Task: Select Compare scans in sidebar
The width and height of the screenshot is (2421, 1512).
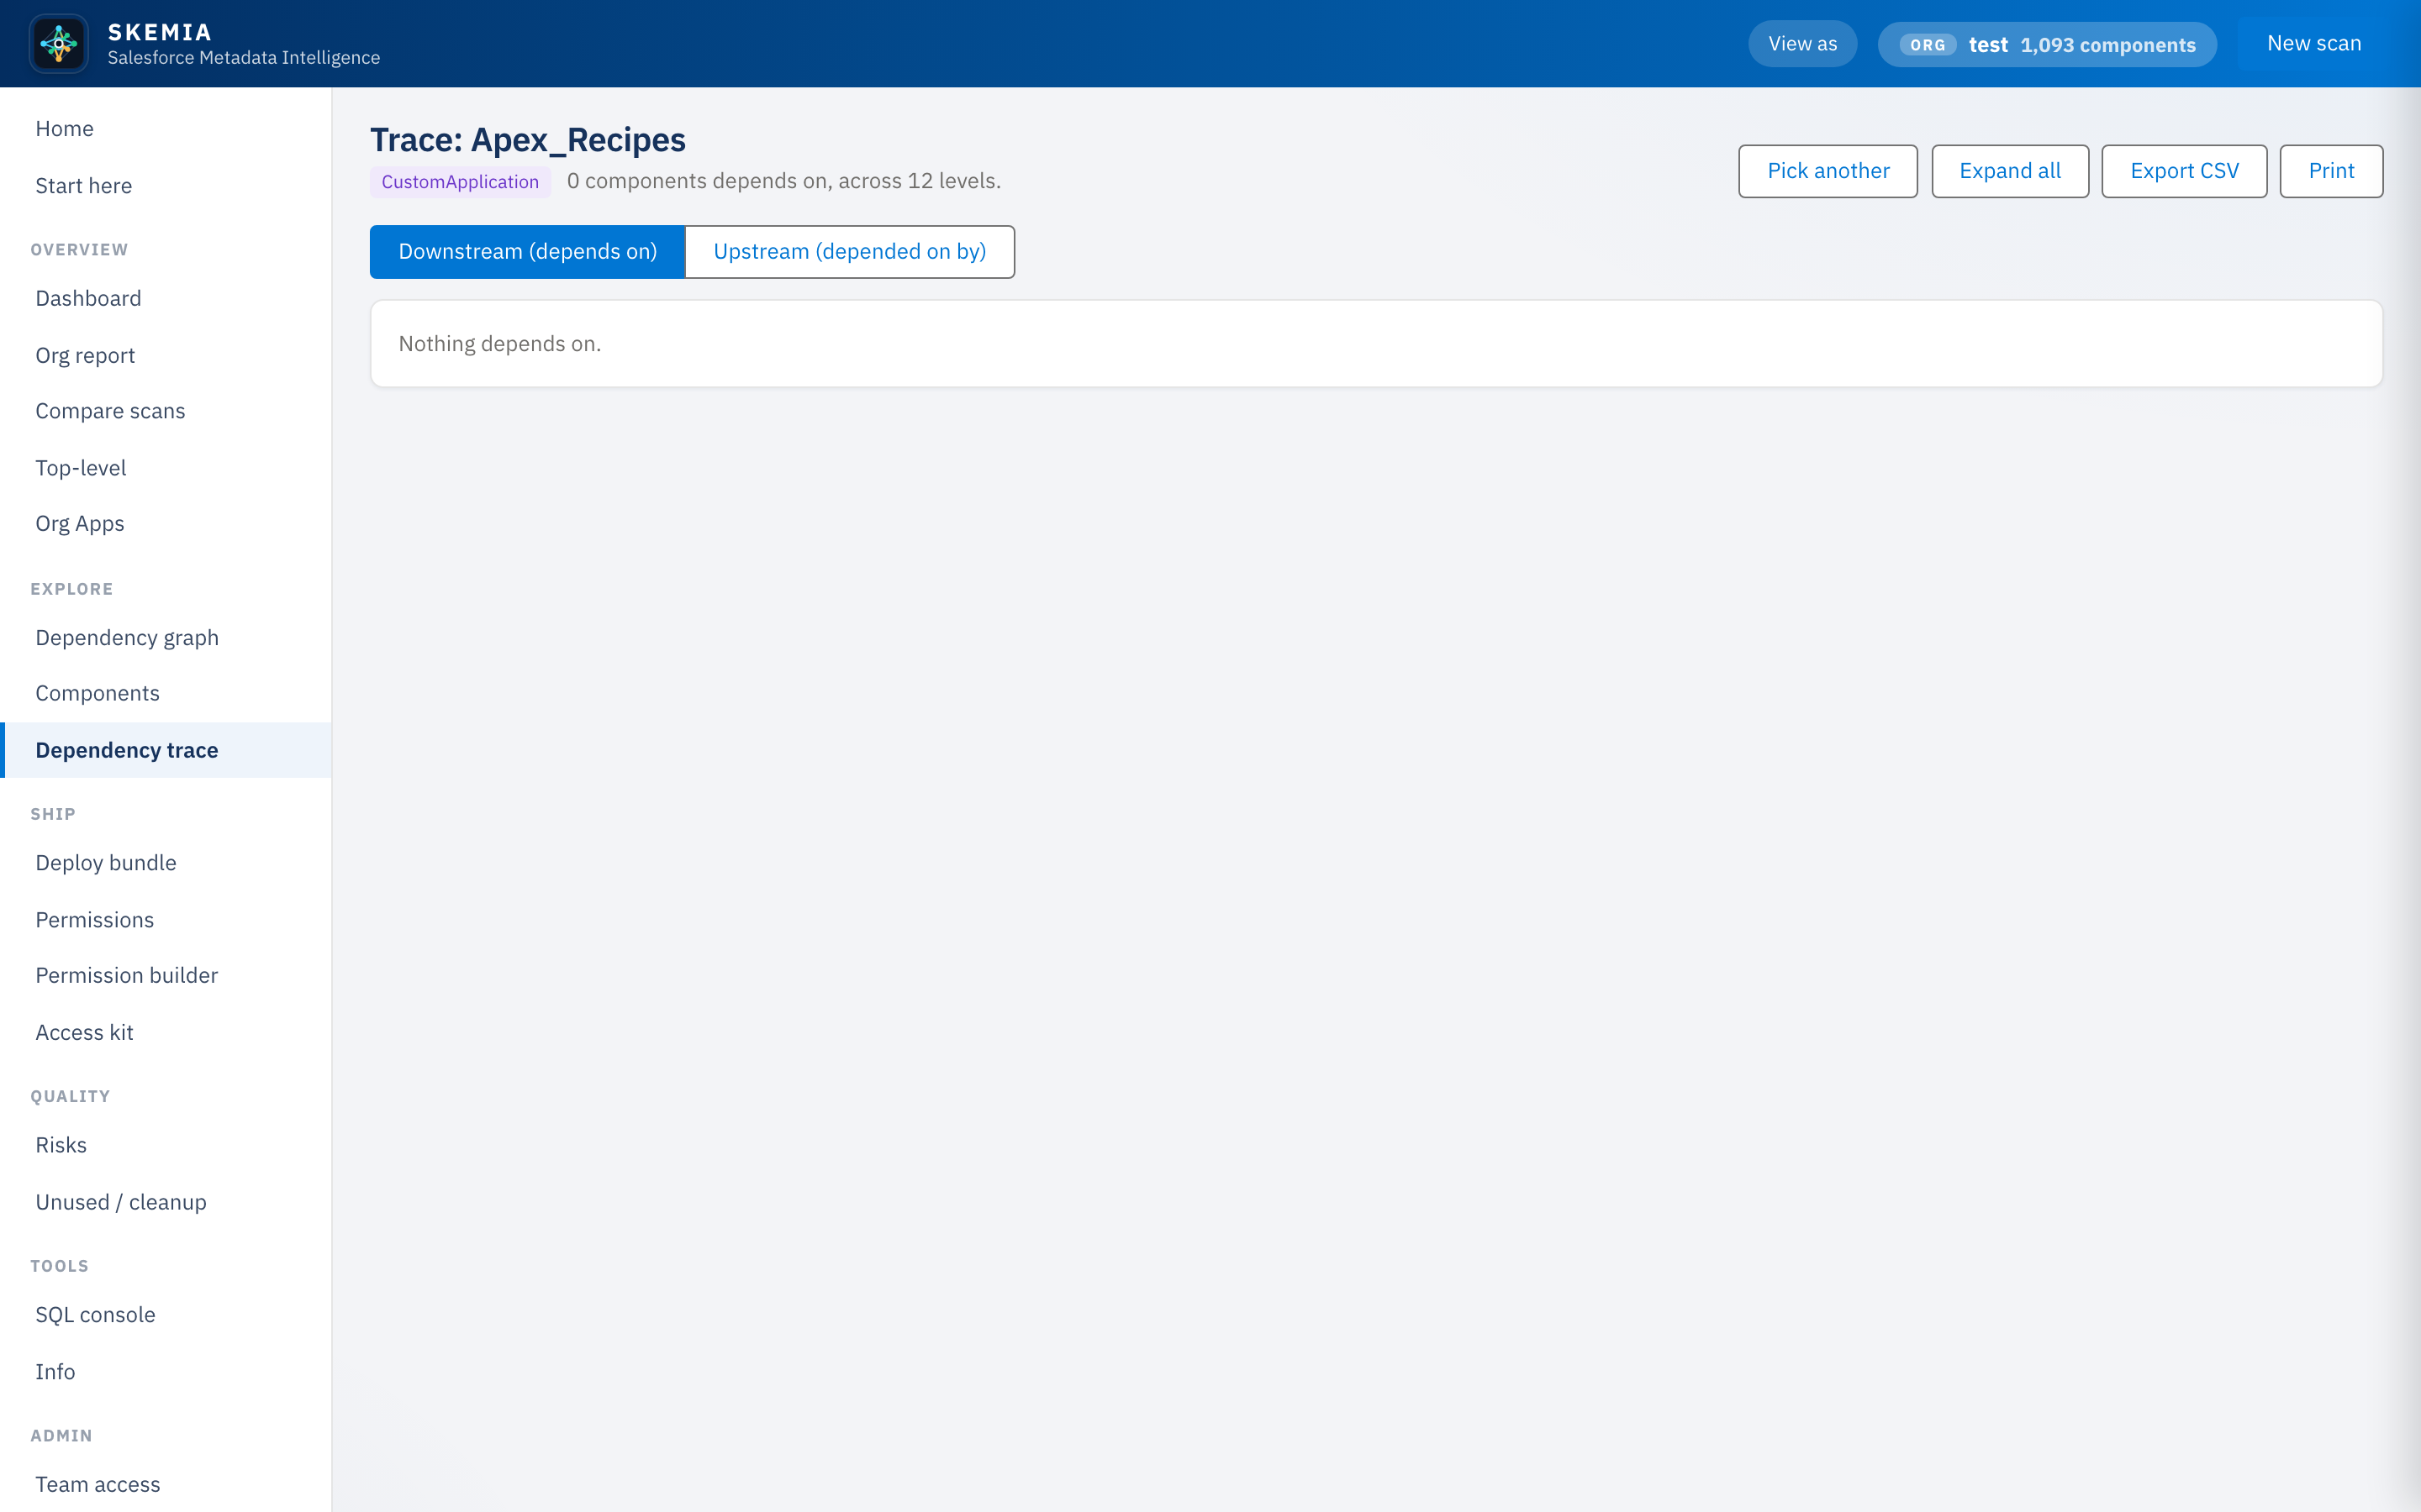Action: pos(166,411)
